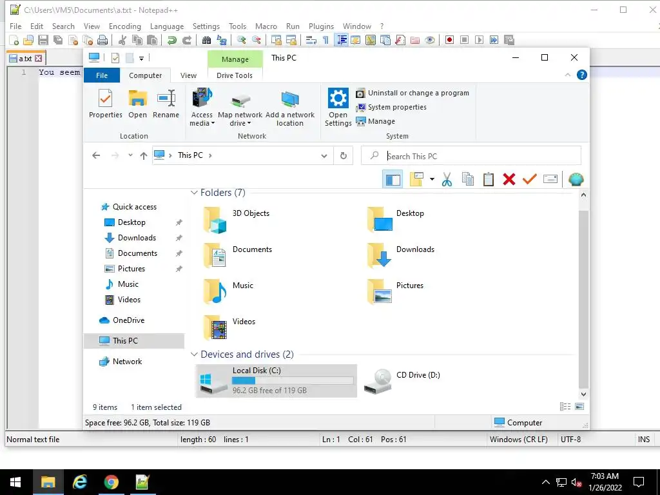The width and height of the screenshot is (660, 495).
Task: Click the Open file icon in Notepad++ toolbar
Action: point(28,40)
